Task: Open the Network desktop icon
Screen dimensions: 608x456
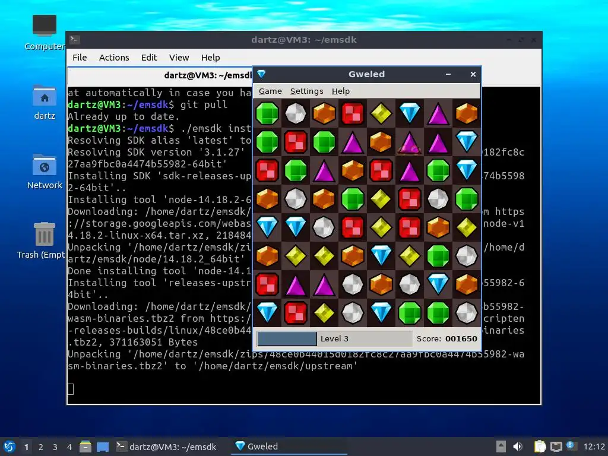Action: 44,172
